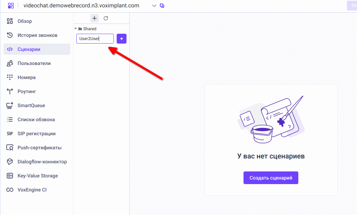Click the Пользователи users icon

coord(10,63)
